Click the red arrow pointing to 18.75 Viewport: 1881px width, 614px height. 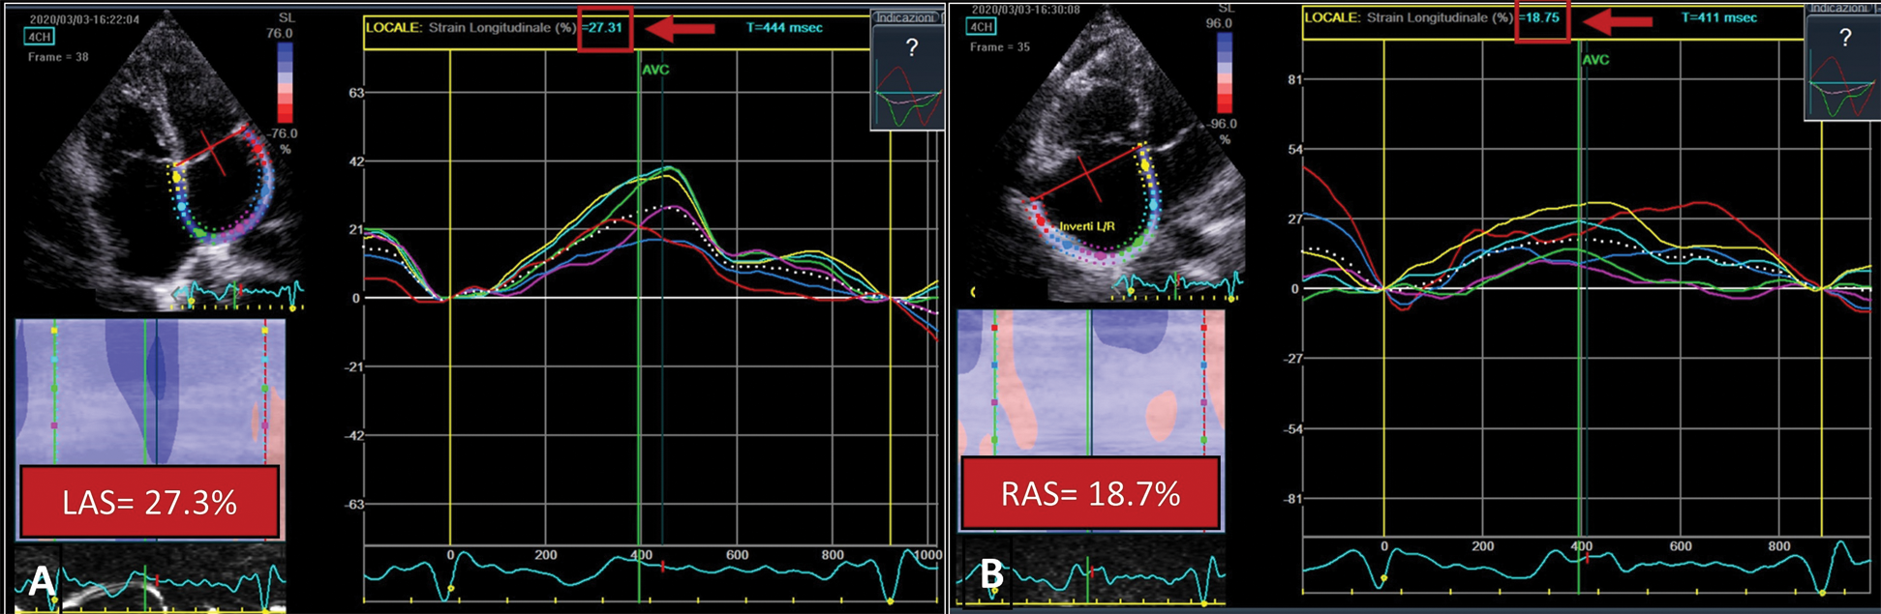(x=1617, y=20)
